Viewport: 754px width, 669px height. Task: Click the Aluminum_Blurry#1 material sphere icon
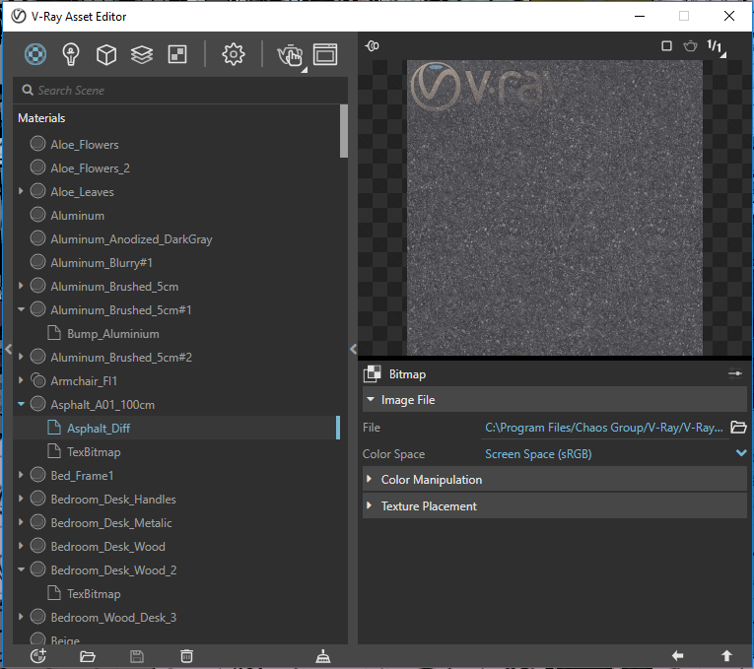37,262
